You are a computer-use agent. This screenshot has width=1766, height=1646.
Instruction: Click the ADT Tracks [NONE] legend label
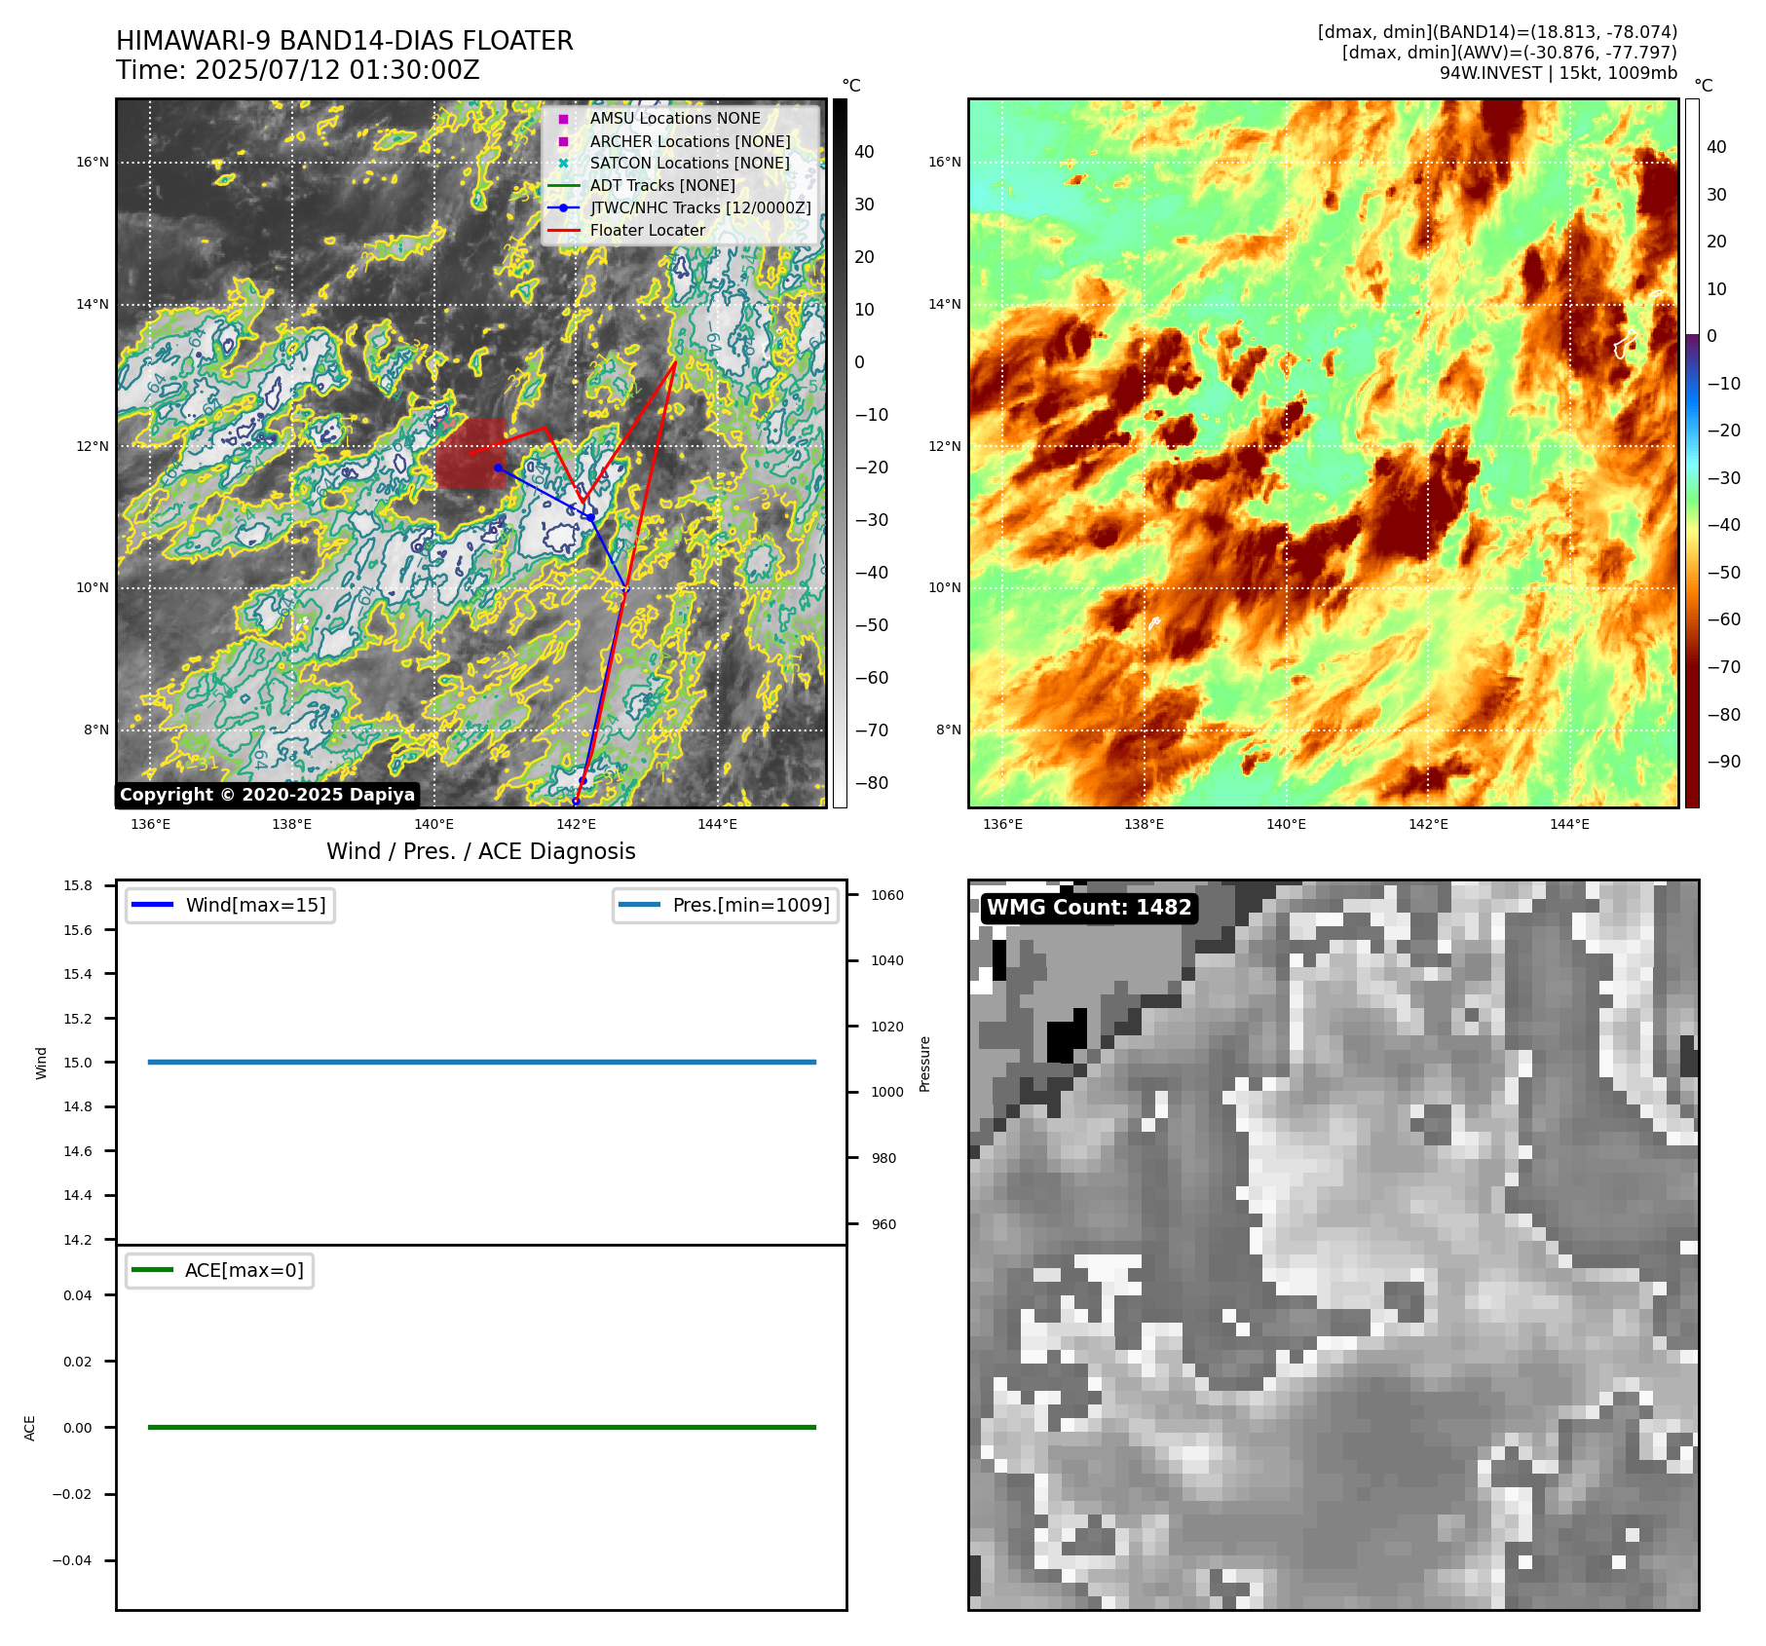(x=662, y=185)
